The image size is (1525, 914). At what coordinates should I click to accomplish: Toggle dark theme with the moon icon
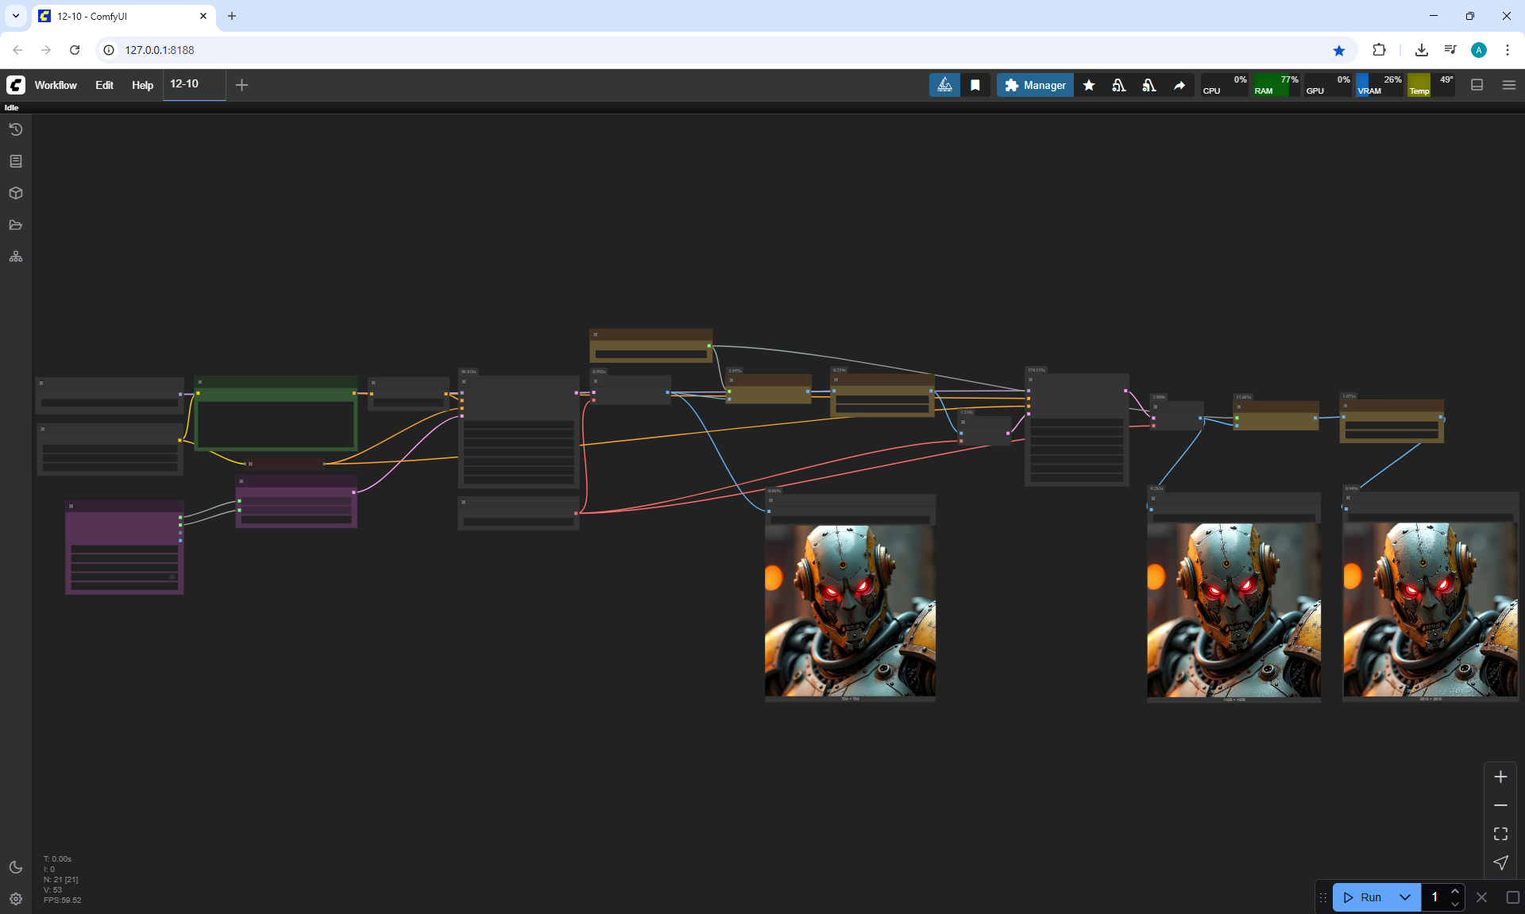tap(15, 867)
